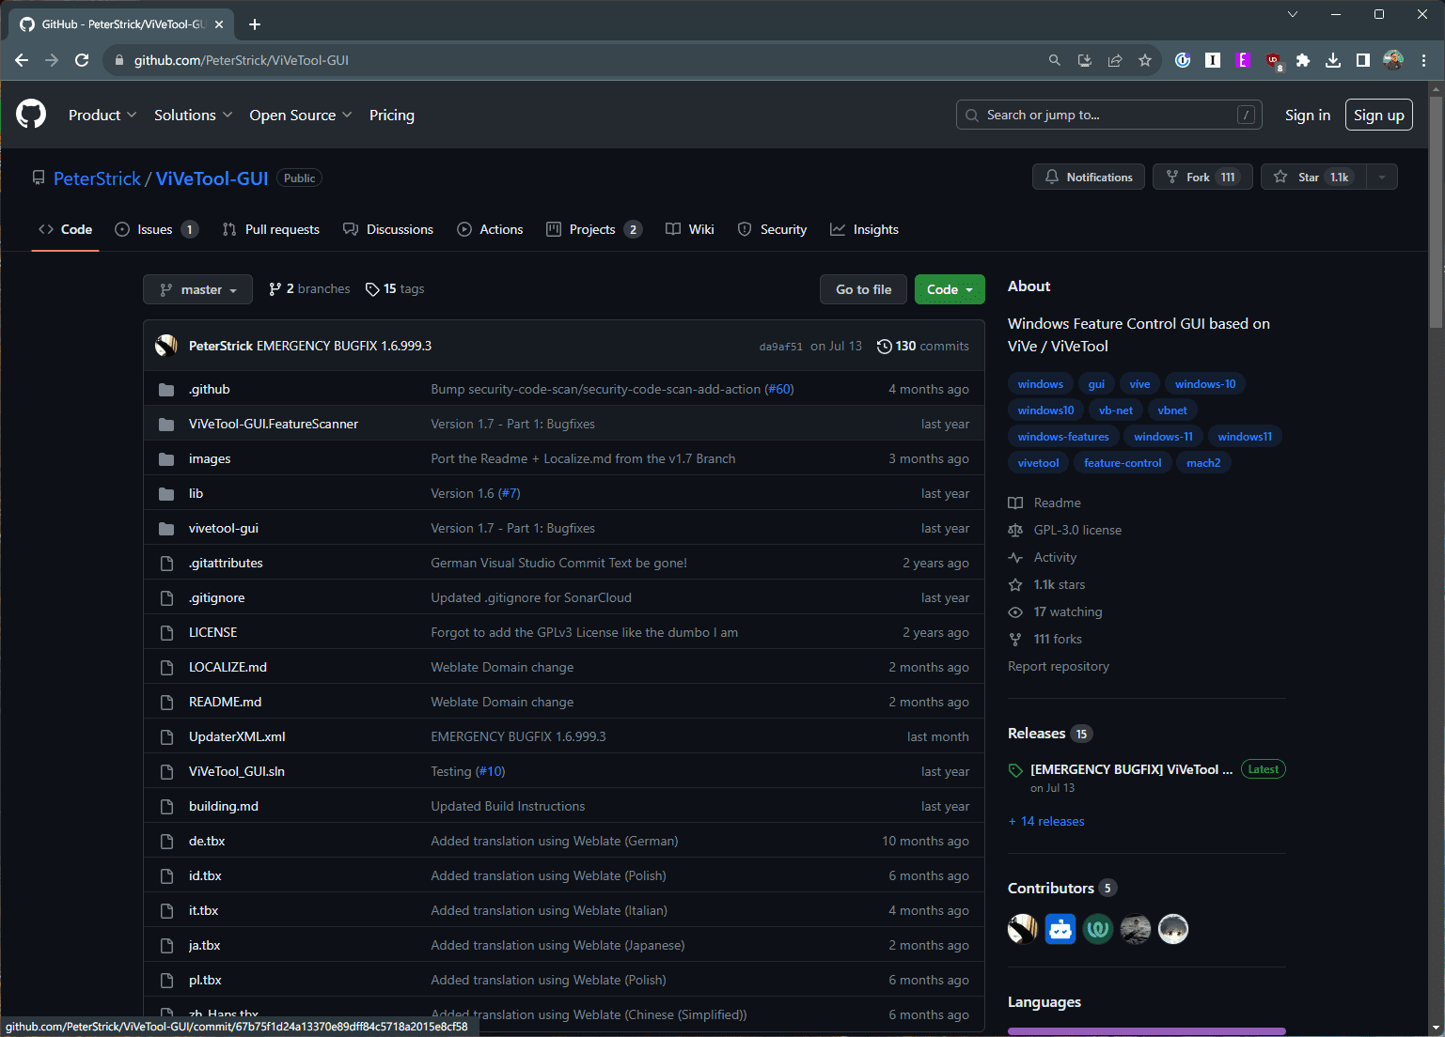Image resolution: width=1445 pixels, height=1037 pixels.
Task: Click the last contributor avatar
Action: pyautogui.click(x=1173, y=929)
